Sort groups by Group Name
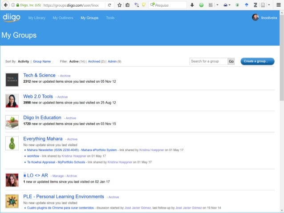This screenshot has height=213, width=284. (42, 61)
